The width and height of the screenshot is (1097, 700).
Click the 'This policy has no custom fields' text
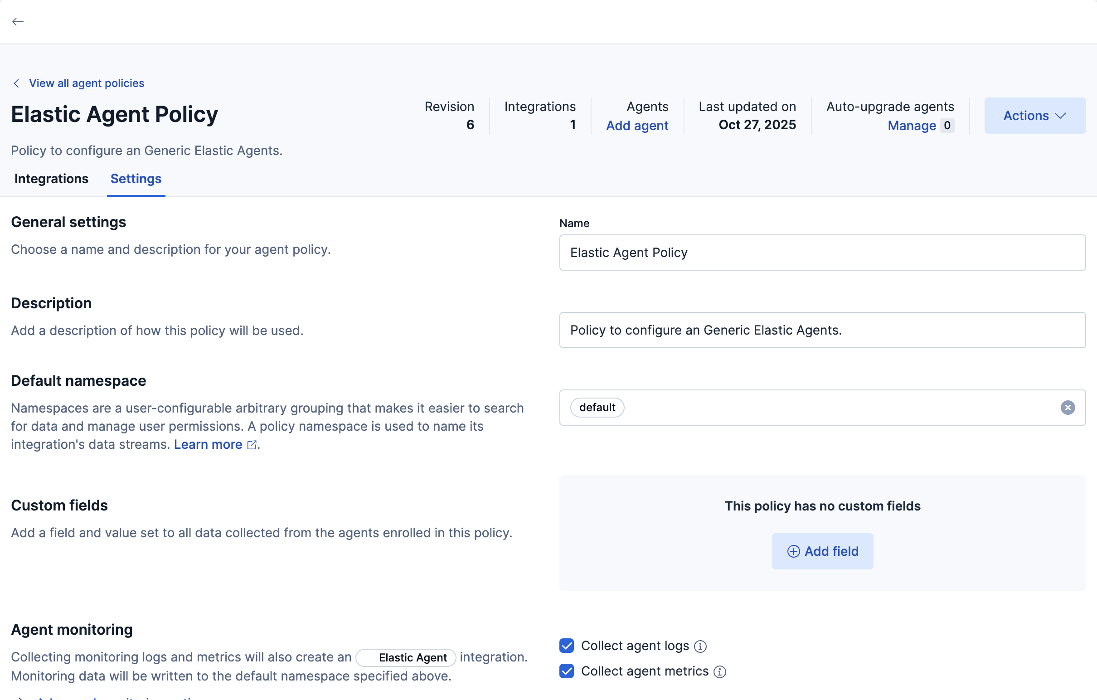point(822,506)
